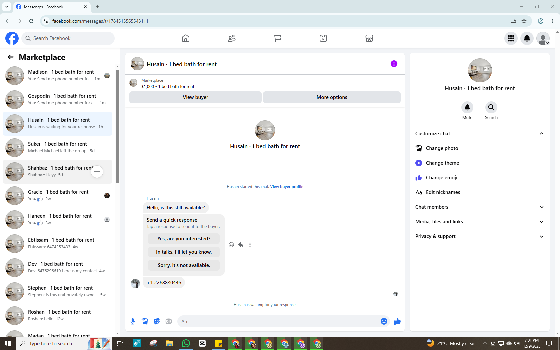Image resolution: width=560 pixels, height=350 pixels.
Task: Choose a sticker for the message
Action: point(157,321)
